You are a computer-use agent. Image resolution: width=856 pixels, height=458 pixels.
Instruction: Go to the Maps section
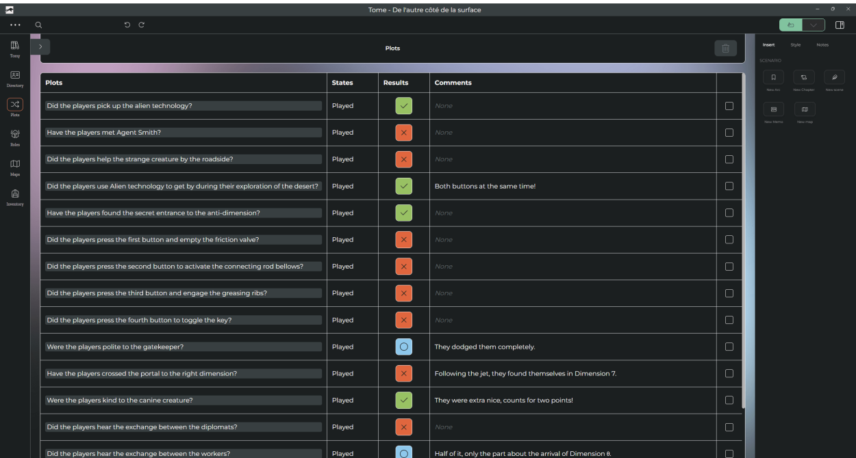coord(15,166)
